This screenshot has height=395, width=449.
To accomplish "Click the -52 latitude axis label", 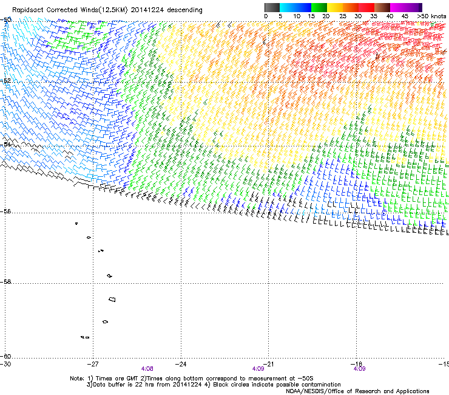I will click(x=5, y=81).
